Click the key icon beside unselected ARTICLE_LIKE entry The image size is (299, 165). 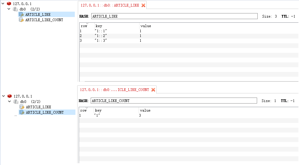click(22, 107)
